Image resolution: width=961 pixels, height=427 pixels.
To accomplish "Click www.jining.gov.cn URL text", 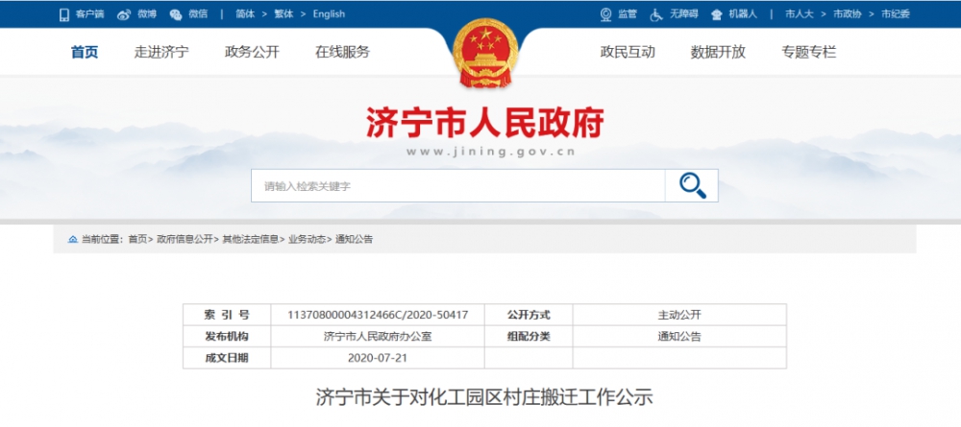I will (491, 152).
